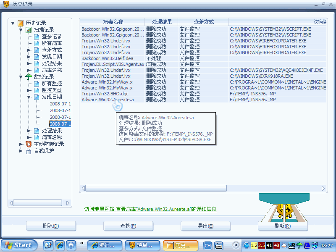Click the table horizontal scrollbar thumb
This screenshot has width=336, height=252.
(156, 188)
